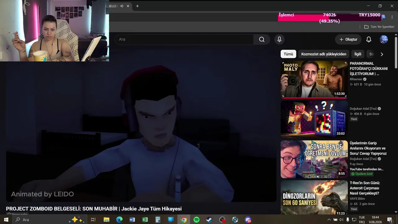
Task: Click the Üyelere özel badge
Action: tap(362, 174)
